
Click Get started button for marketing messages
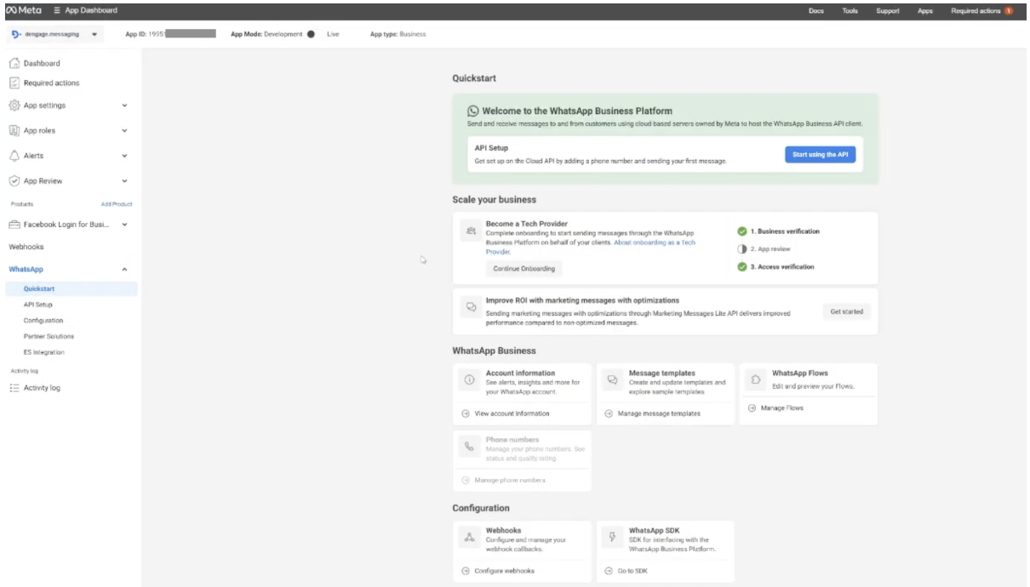(846, 311)
